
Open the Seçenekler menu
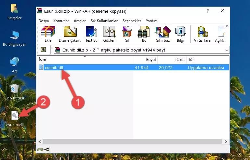point(132,21)
